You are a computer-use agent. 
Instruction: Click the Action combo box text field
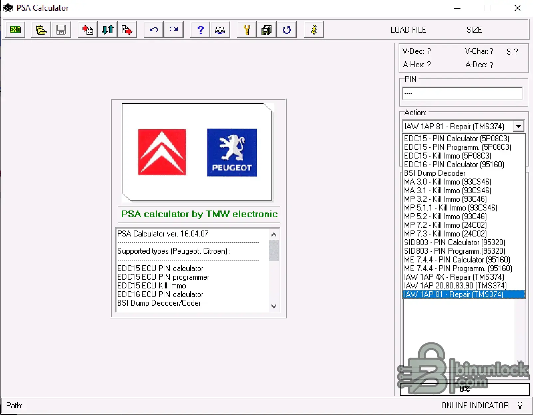click(458, 126)
